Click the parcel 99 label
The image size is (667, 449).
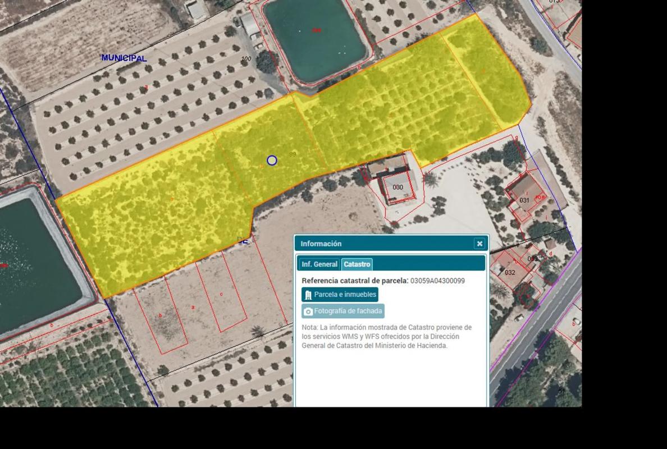pyautogui.click(x=293, y=154)
